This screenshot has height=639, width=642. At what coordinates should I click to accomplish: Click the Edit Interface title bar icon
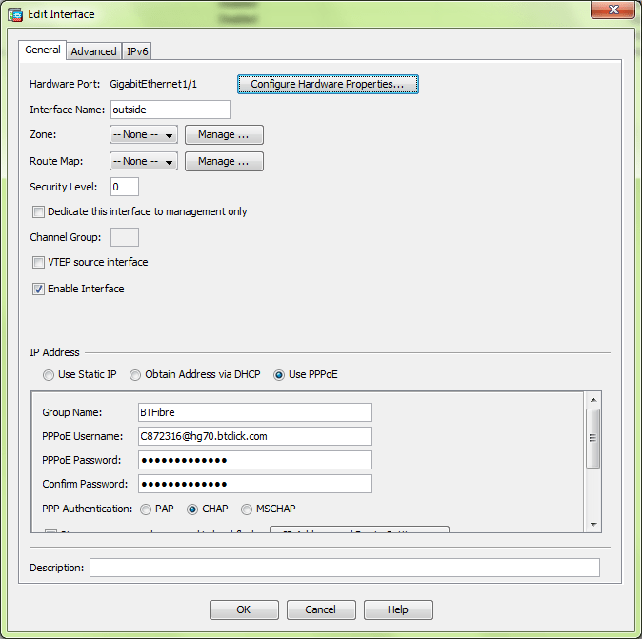tap(15, 12)
